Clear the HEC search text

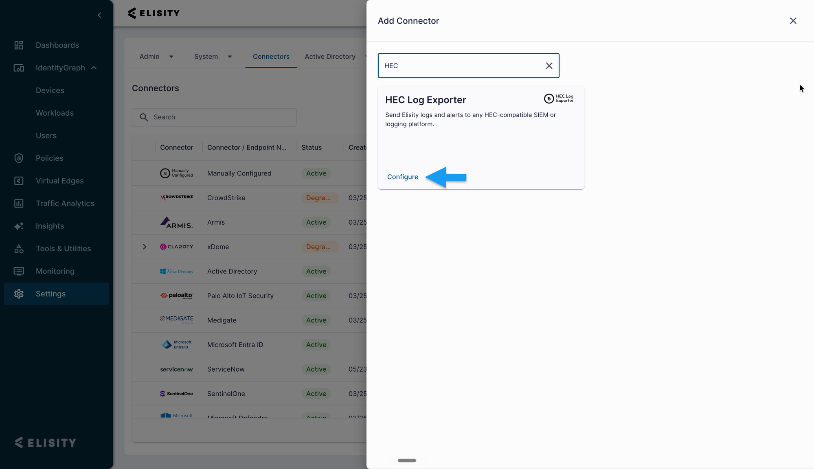[x=549, y=66]
